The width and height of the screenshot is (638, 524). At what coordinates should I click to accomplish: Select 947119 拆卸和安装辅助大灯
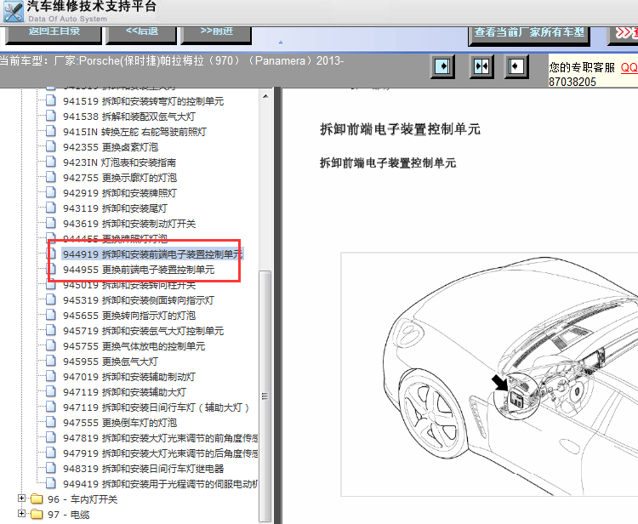124,392
